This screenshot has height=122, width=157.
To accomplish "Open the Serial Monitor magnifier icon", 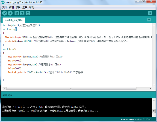I will 150,13.
